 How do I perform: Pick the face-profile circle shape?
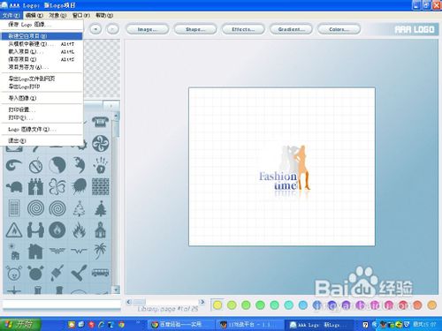pos(57,165)
